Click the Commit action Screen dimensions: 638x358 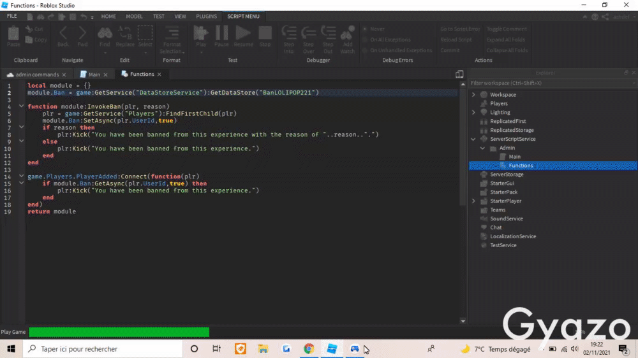(450, 50)
